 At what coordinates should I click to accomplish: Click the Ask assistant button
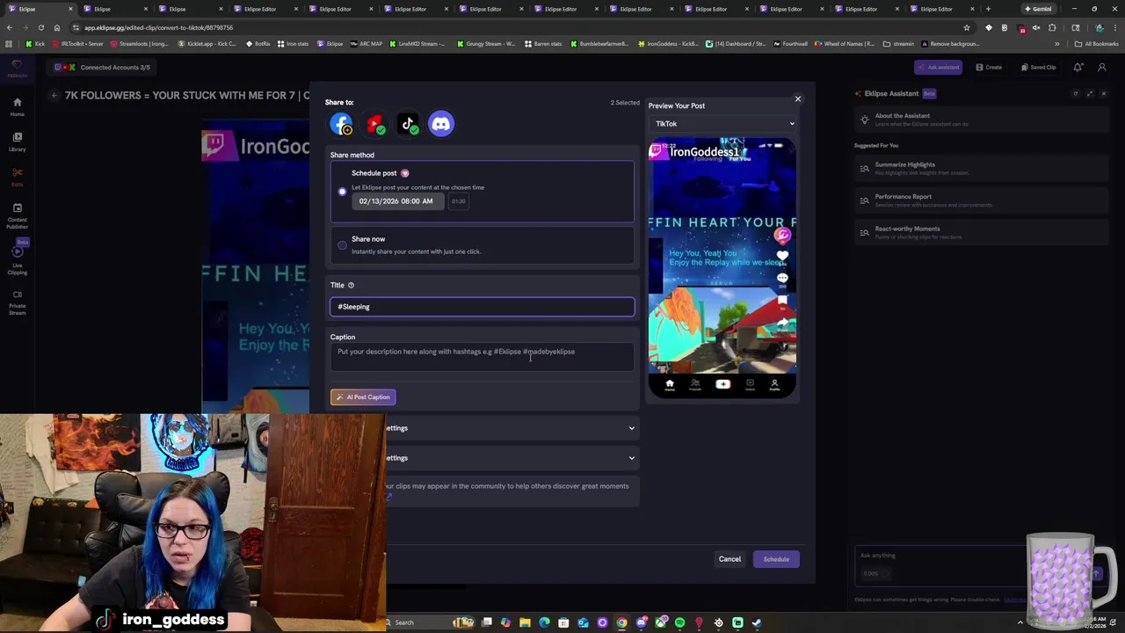(x=938, y=68)
